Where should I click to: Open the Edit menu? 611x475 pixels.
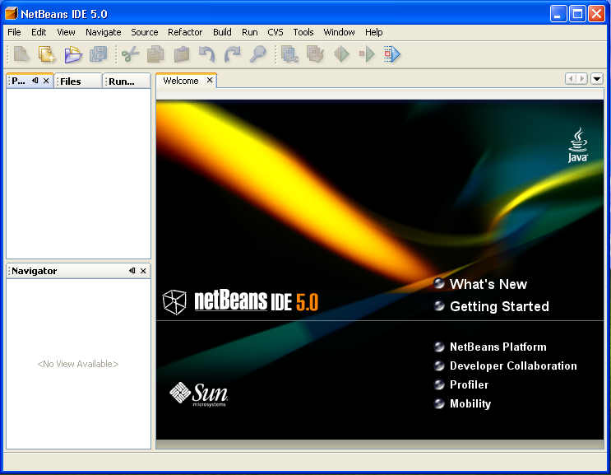39,32
